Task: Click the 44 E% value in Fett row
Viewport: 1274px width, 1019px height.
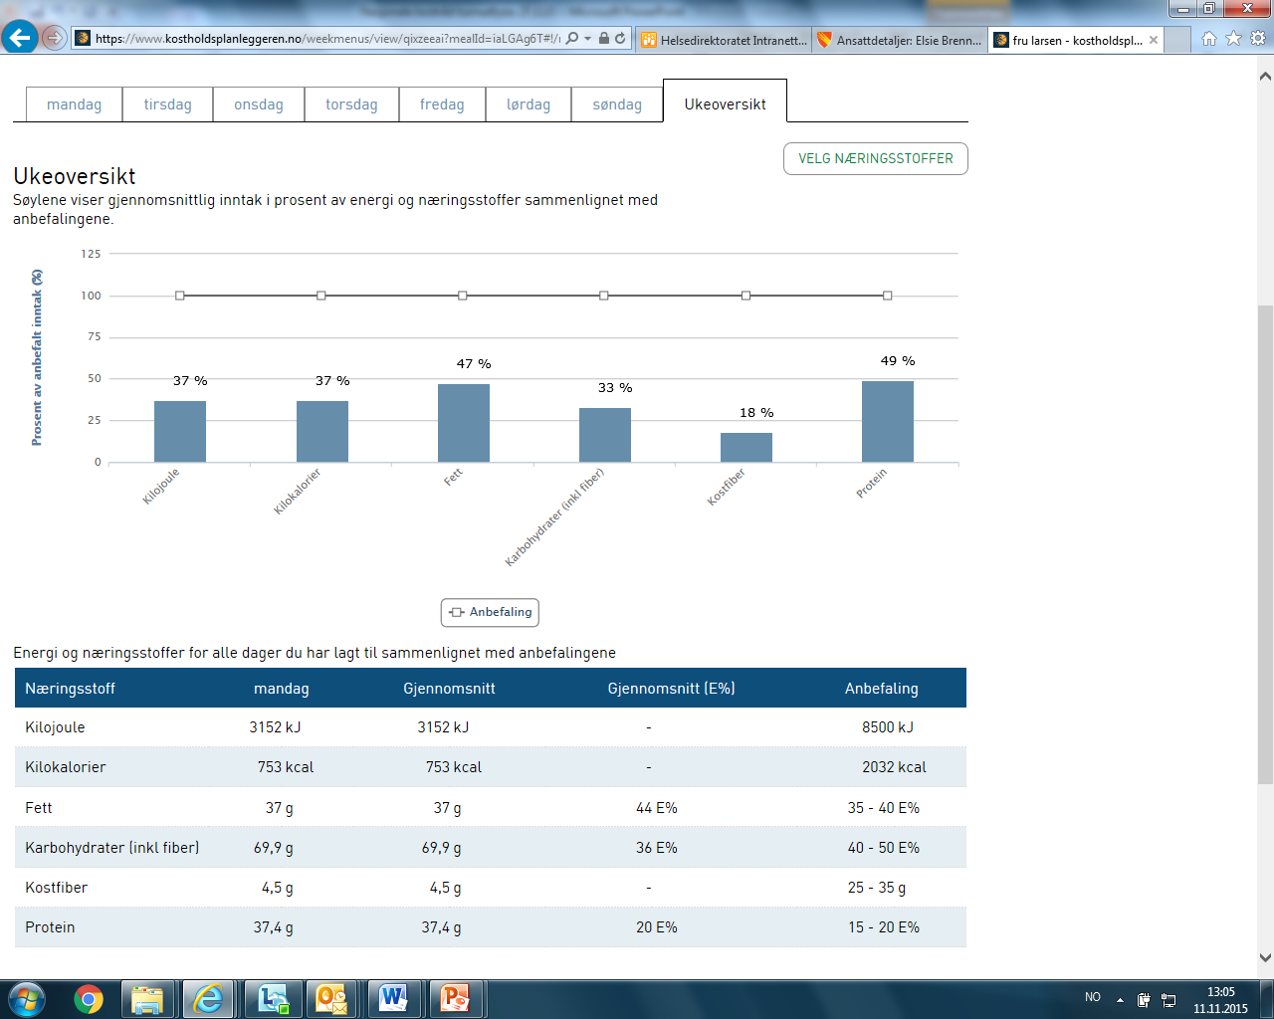Action: pyautogui.click(x=657, y=808)
